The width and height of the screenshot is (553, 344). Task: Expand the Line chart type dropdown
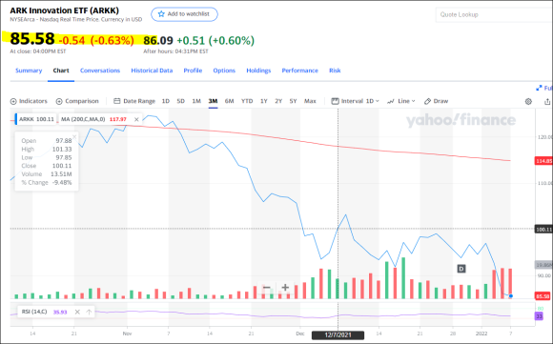coord(406,101)
